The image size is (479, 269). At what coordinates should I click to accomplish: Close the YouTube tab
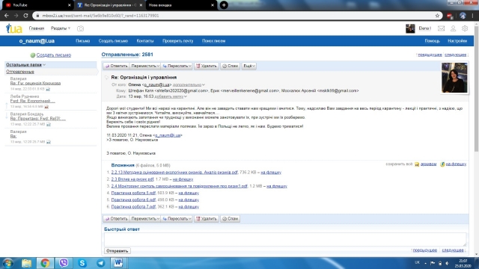click(x=69, y=5)
